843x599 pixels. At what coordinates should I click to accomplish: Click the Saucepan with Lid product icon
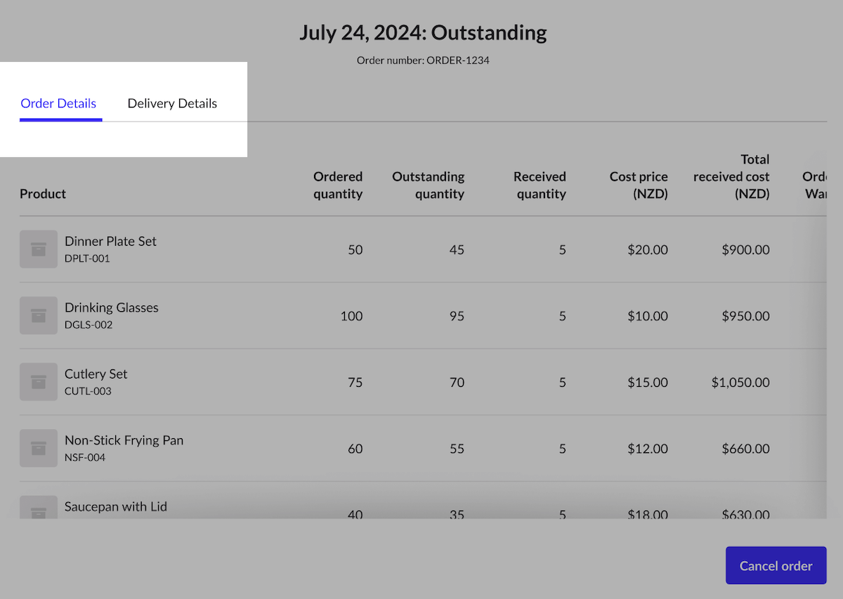39,509
